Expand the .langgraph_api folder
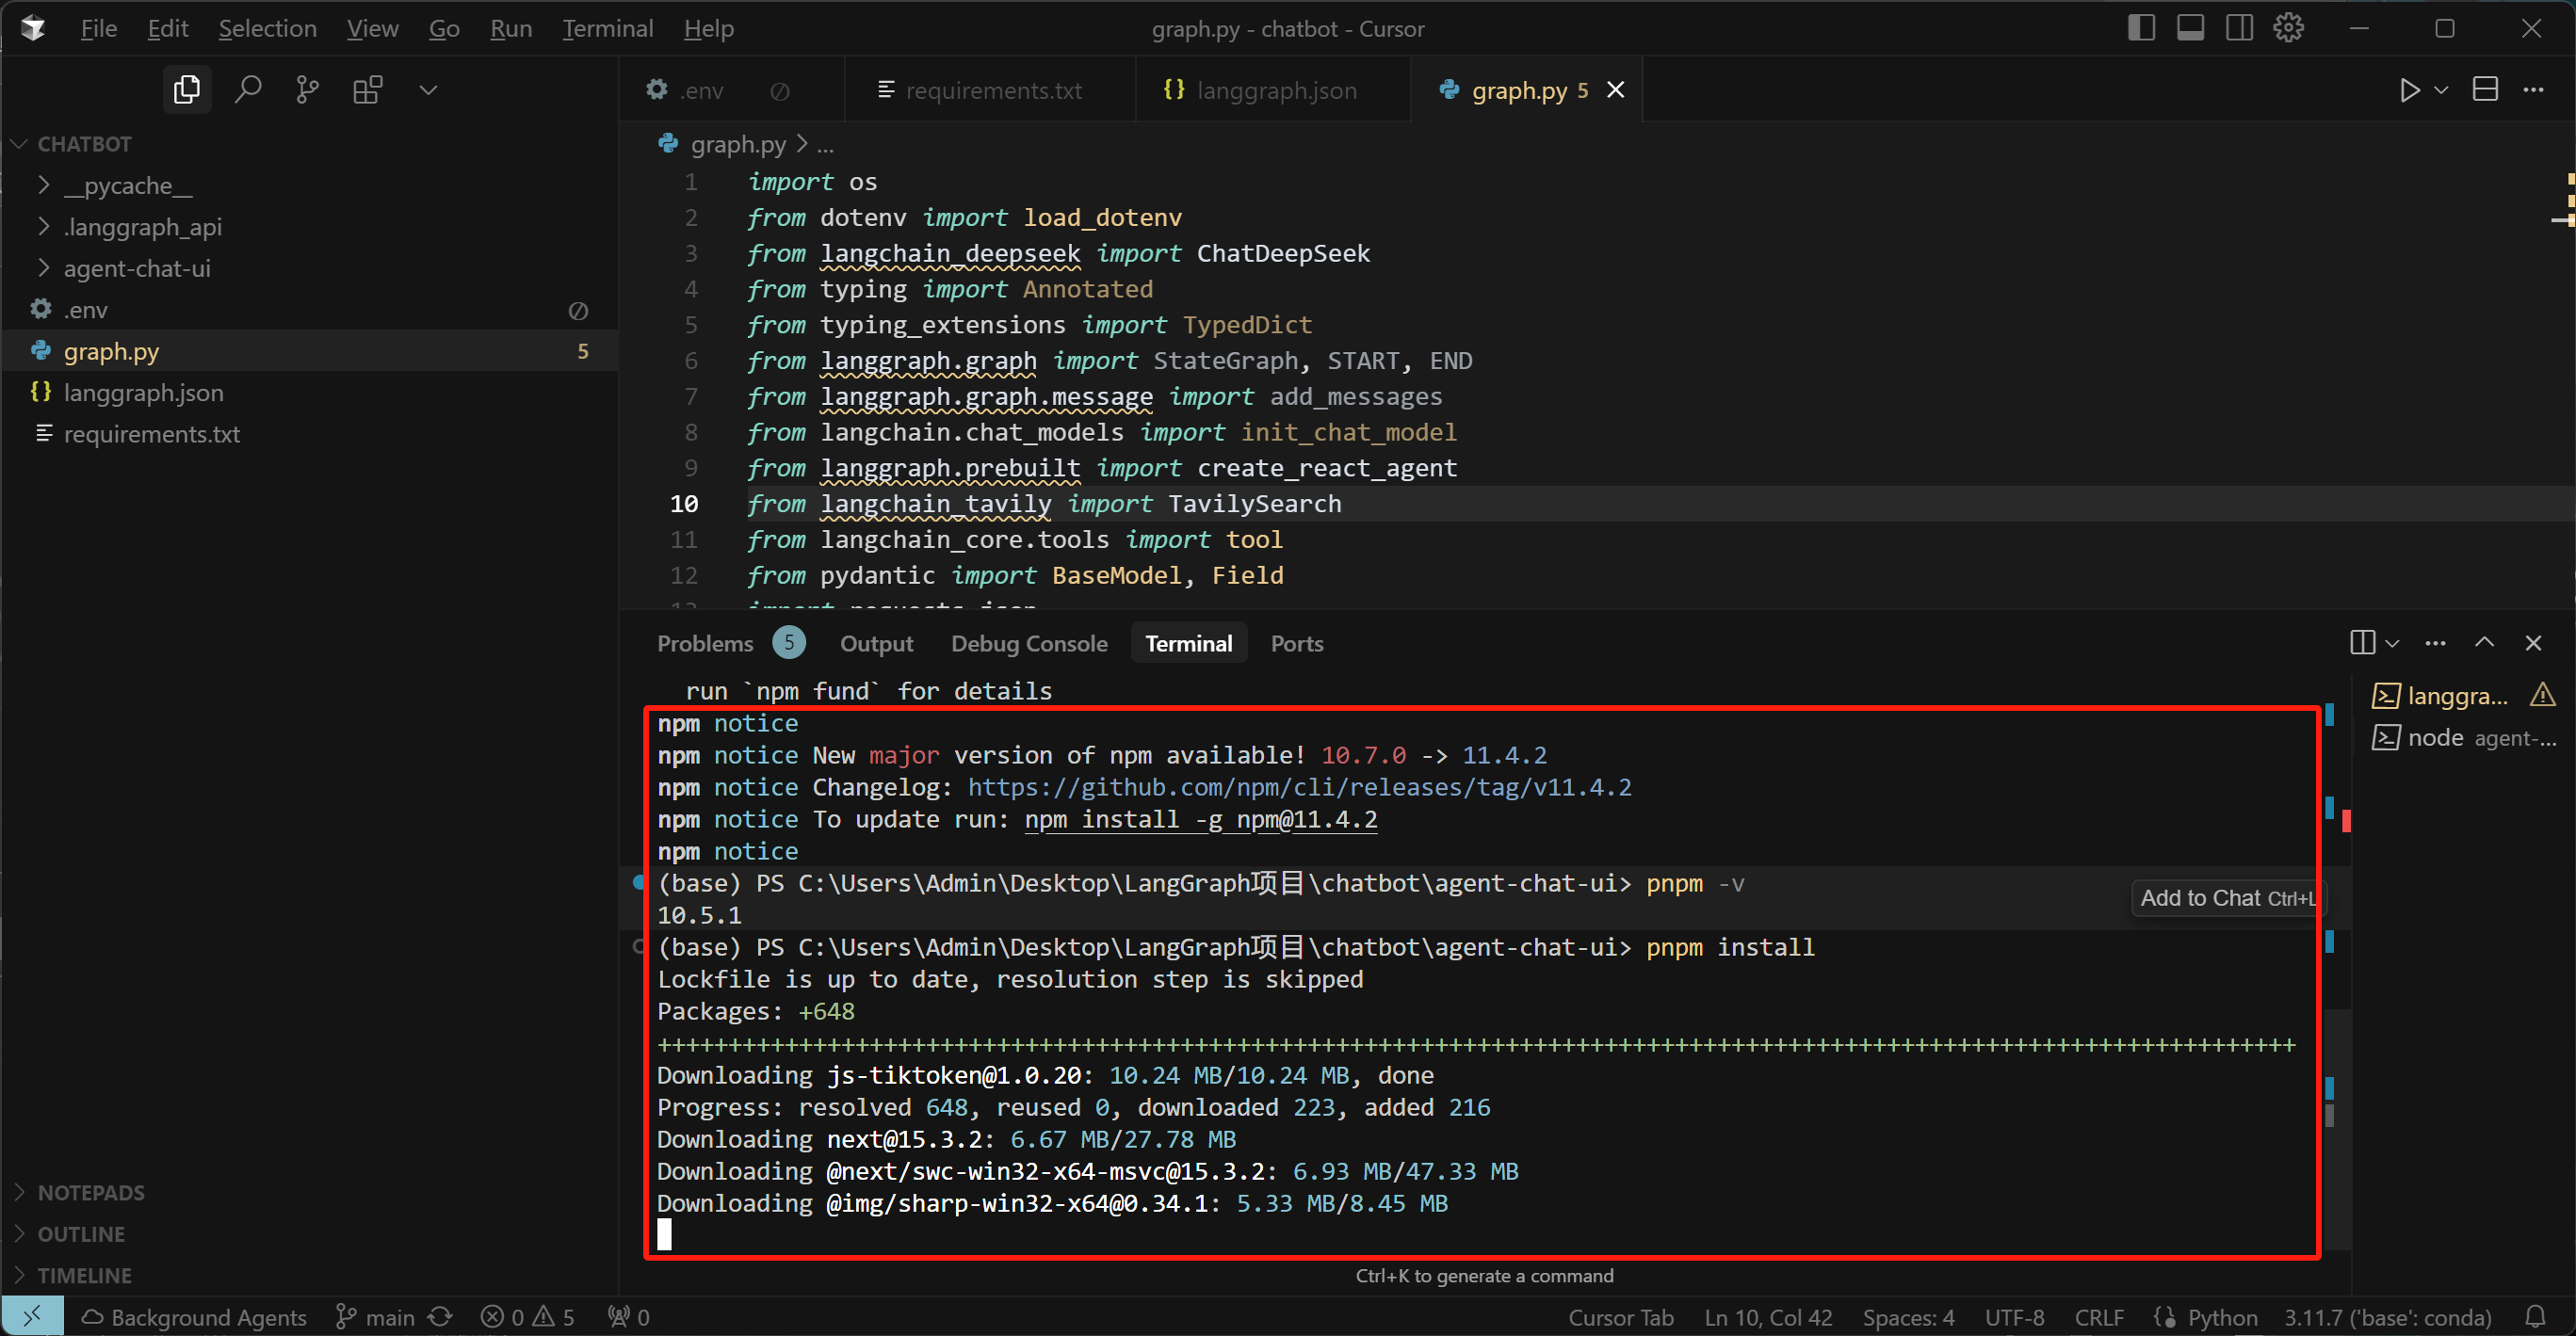This screenshot has width=2576, height=1336. pos(310,227)
